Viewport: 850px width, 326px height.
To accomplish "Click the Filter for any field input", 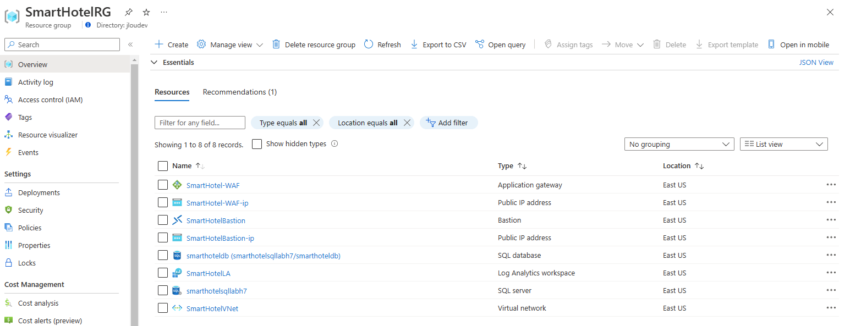I will tap(200, 123).
